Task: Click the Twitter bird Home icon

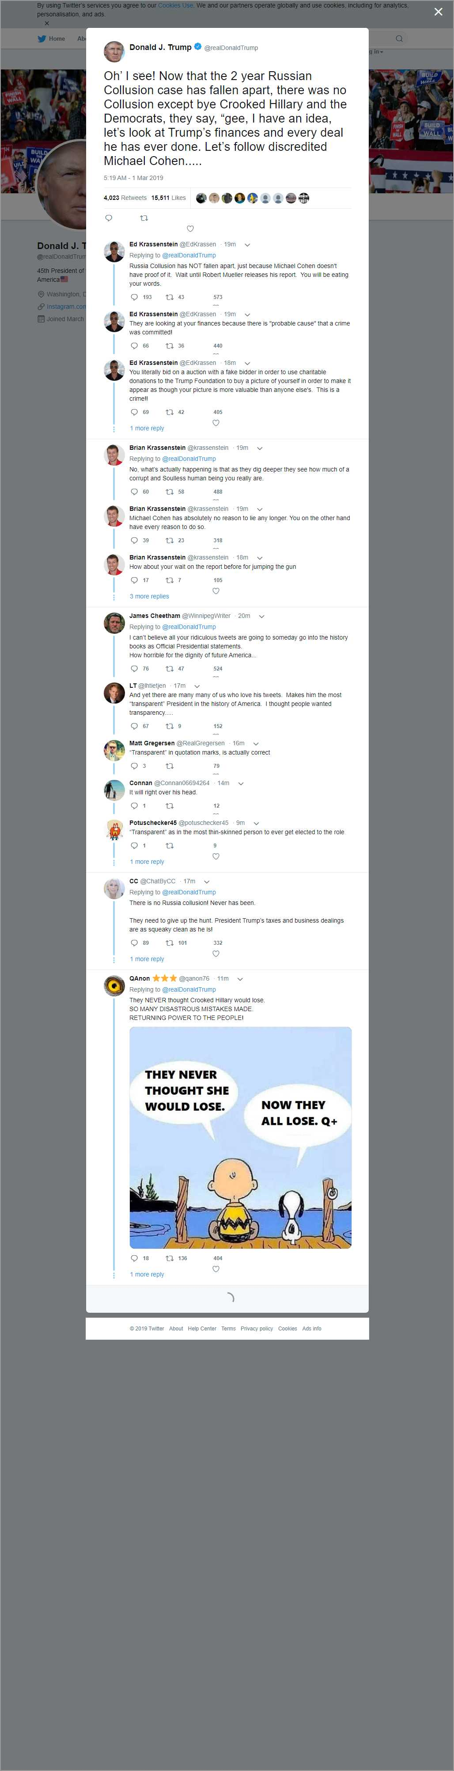Action: (x=42, y=39)
